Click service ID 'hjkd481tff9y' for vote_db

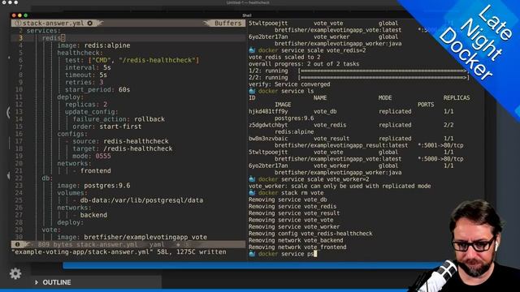coord(268,111)
